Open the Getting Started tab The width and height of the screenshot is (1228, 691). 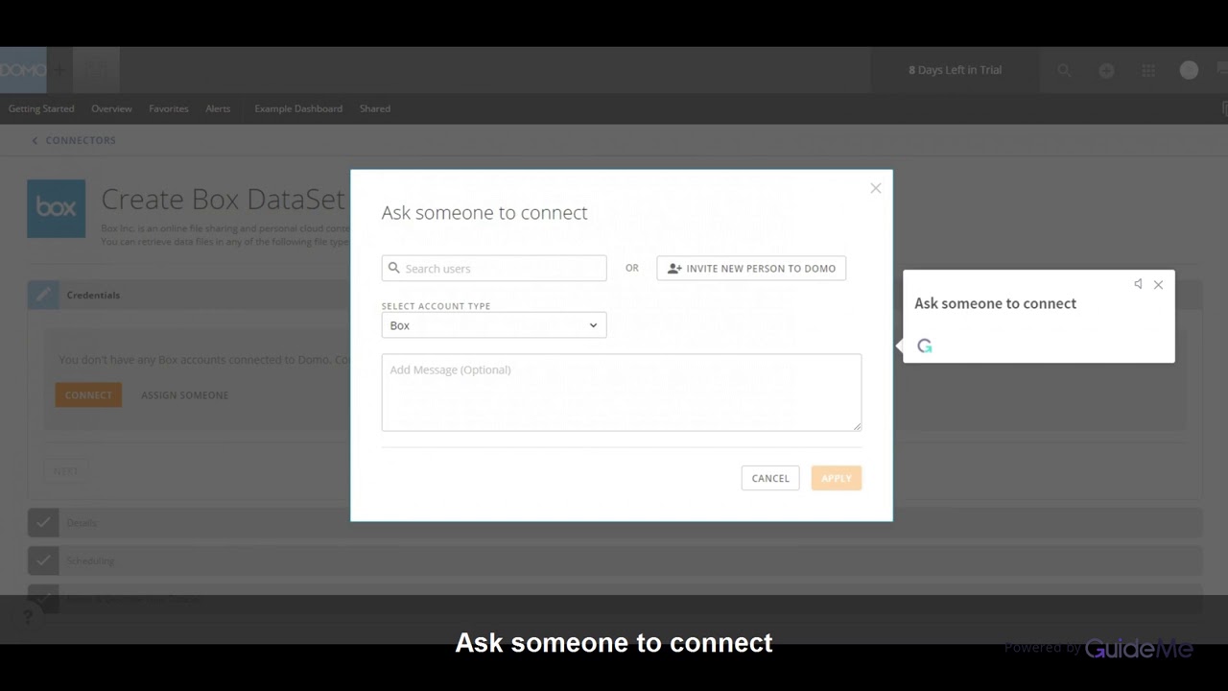41,108
